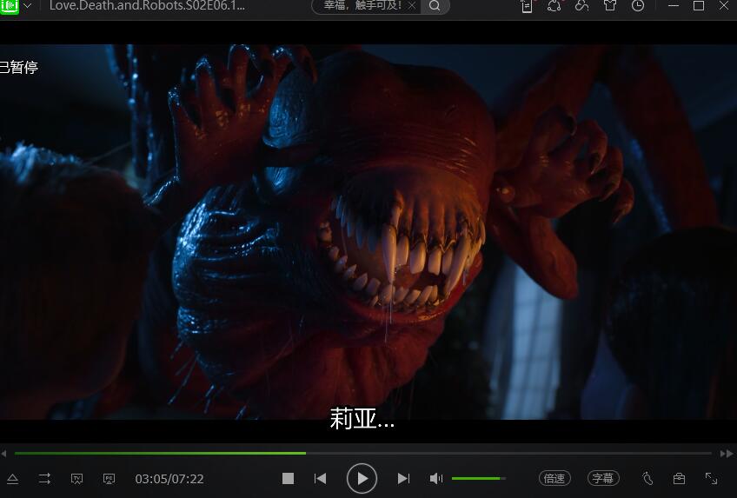Adjust the green volume slider

coord(478,479)
